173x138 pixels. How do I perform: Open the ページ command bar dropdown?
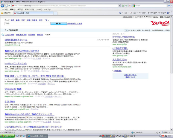coord(143,13)
